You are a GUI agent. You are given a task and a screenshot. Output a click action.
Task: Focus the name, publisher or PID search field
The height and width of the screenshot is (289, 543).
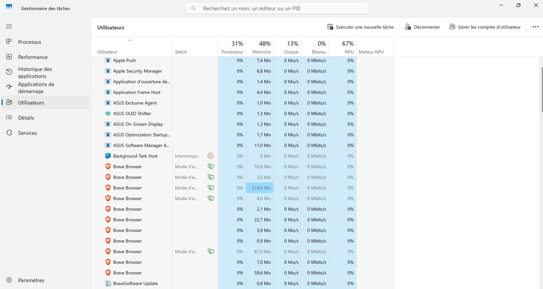[x=277, y=8]
